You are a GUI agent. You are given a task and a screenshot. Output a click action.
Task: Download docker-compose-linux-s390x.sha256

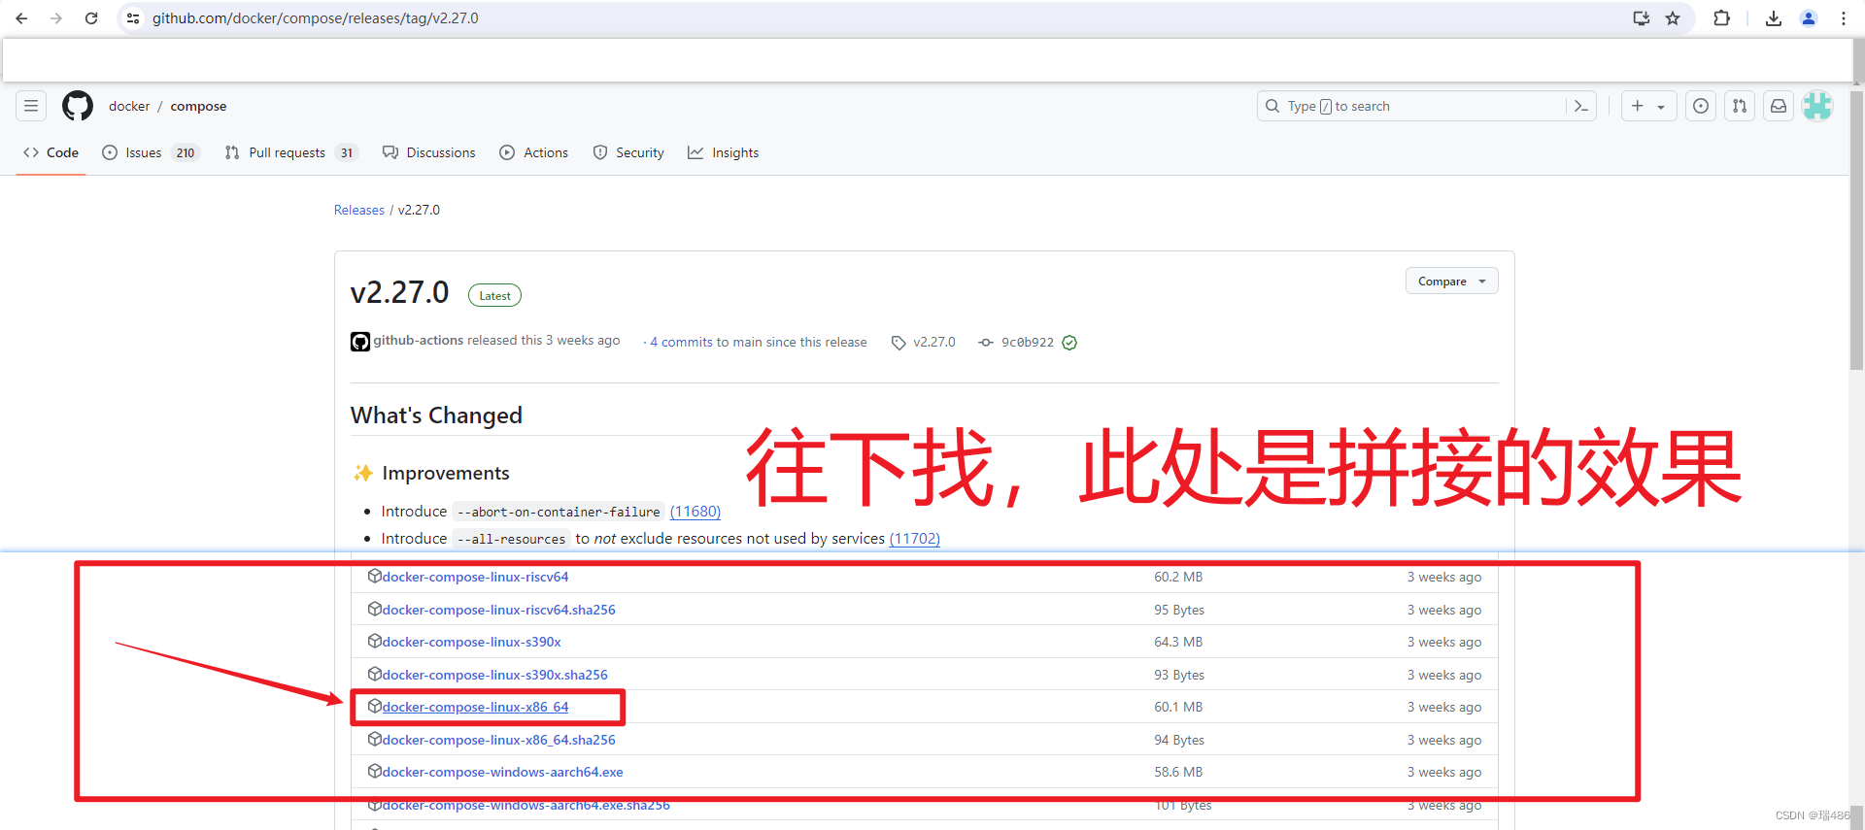(494, 675)
